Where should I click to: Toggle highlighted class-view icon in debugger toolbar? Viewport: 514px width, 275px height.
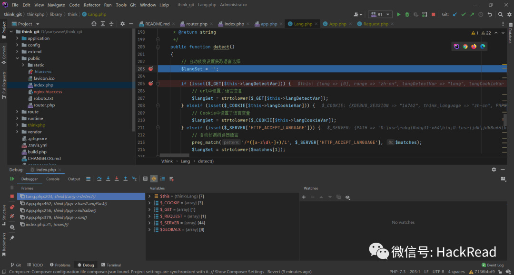154,179
